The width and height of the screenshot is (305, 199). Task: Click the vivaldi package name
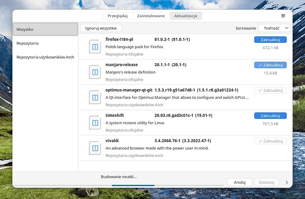click(x=112, y=141)
